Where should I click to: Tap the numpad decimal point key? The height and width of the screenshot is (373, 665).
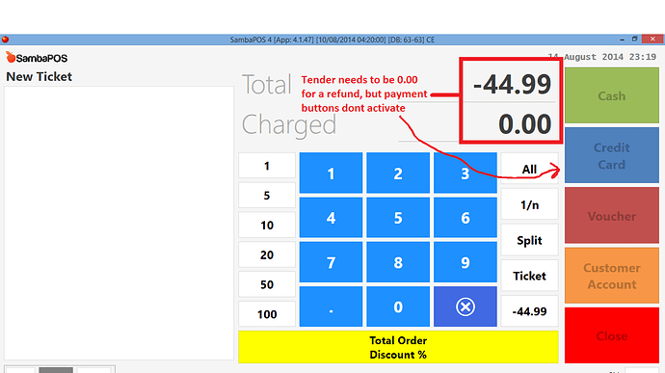tap(331, 306)
